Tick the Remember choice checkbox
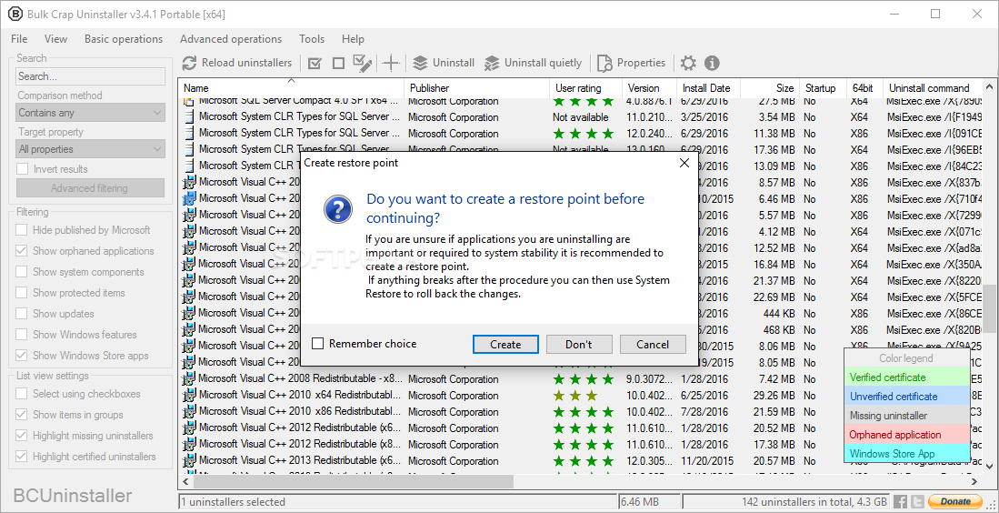The height and width of the screenshot is (513, 999). [318, 344]
